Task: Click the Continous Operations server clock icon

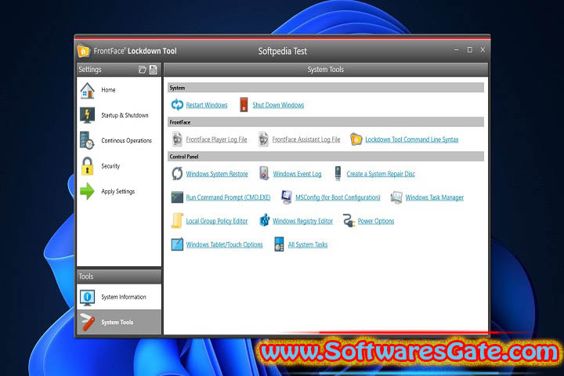Action: click(x=87, y=140)
